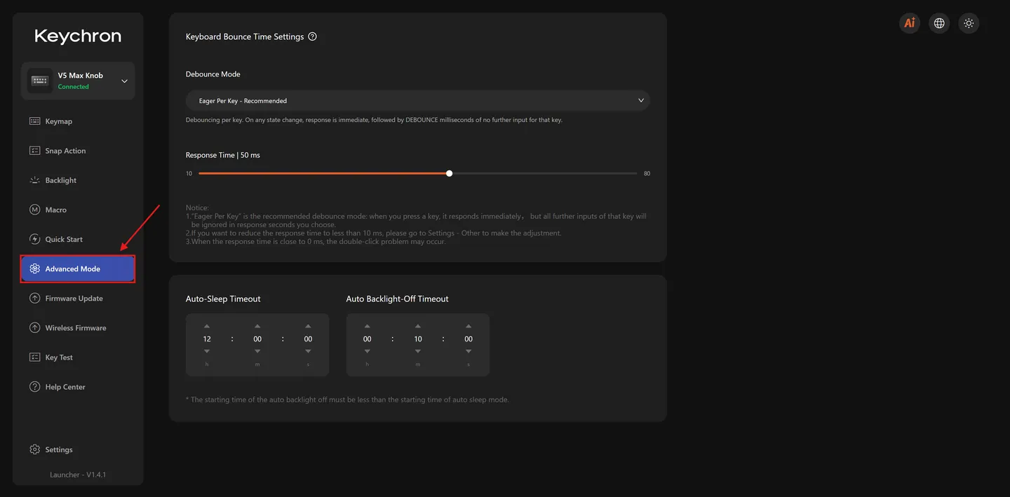
Task: Increase Auto Backlight-Off Timeout minutes
Action: coord(418,326)
